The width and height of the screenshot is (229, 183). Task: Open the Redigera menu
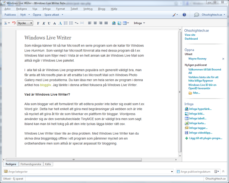click(21, 9)
